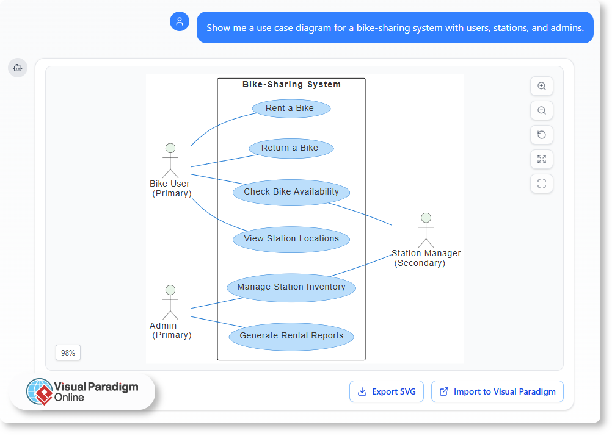612x436 pixels.
Task: Click the Station Manager actor figure
Action: pyautogui.click(x=426, y=230)
